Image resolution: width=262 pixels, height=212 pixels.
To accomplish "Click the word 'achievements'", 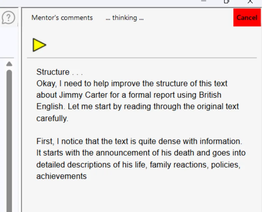I will click(x=62, y=176).
